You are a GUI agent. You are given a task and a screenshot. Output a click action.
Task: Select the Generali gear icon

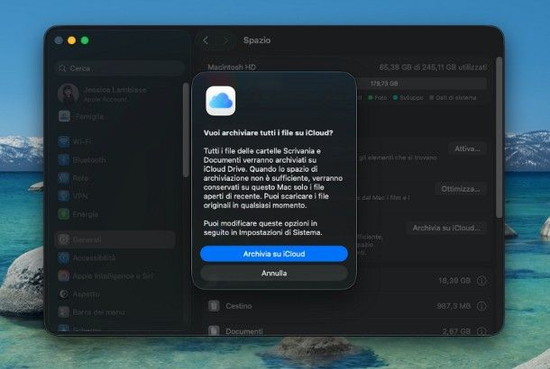[64, 239]
